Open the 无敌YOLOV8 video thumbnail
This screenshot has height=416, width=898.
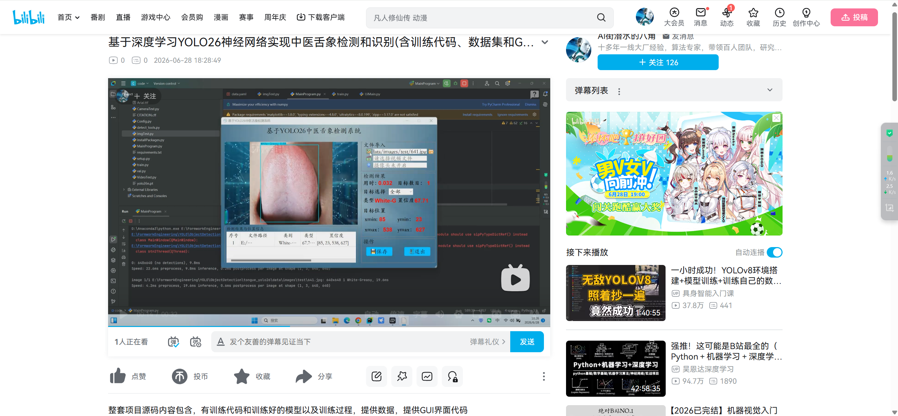tap(616, 293)
